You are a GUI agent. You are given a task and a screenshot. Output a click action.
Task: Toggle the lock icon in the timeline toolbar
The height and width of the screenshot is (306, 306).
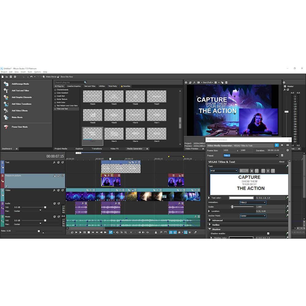click(x=156, y=233)
